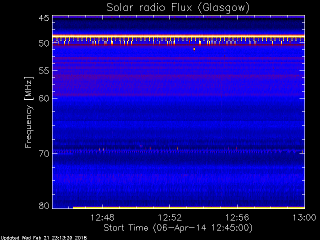
Task: Click the "Start Time (06-Apr-14 12:45:00)" label
Action: pos(178,228)
